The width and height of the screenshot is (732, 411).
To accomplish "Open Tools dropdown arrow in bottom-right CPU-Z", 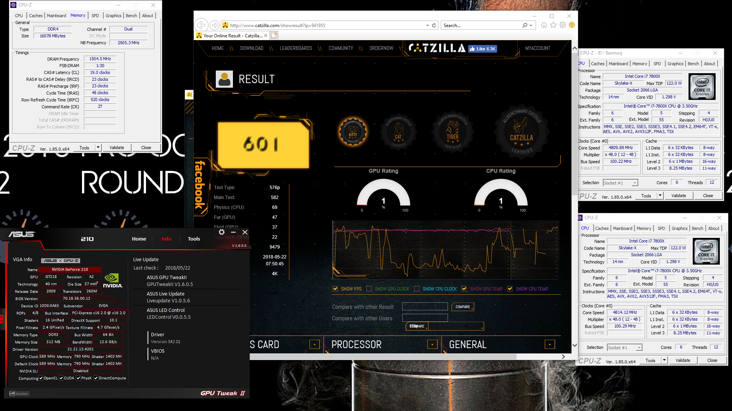I will [664, 360].
